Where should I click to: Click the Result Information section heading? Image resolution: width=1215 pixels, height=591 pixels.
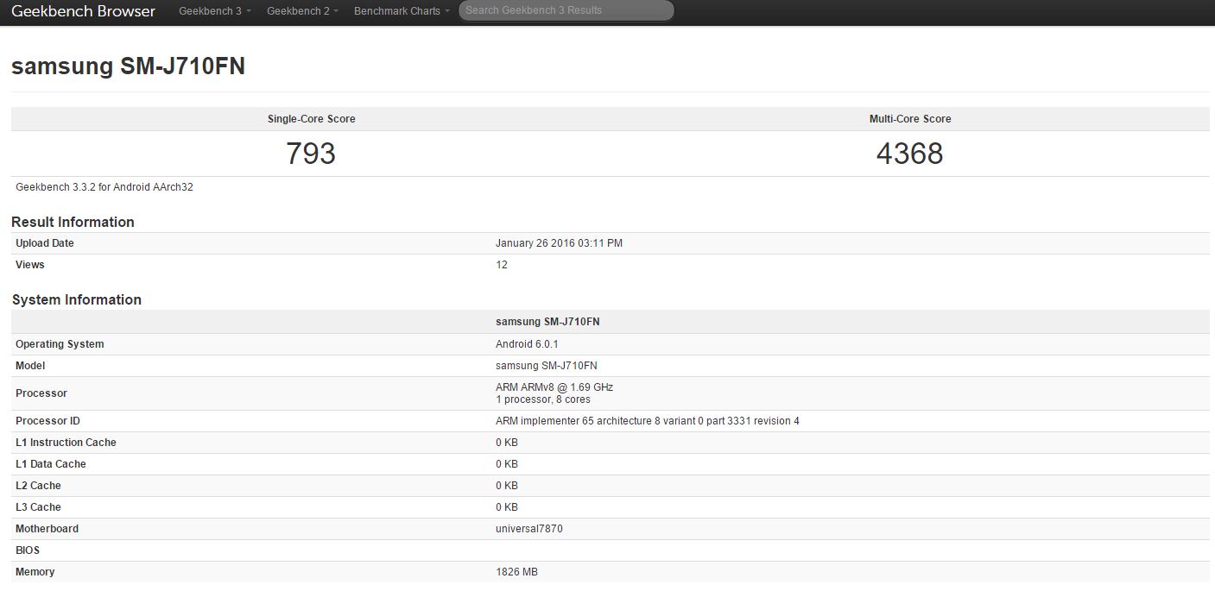73,222
